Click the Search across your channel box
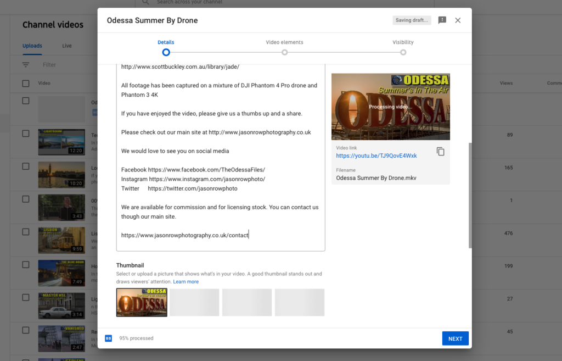The width and height of the screenshot is (562, 361). pyautogui.click(x=285, y=3)
